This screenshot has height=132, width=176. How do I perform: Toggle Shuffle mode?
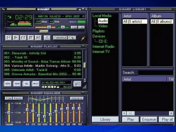[60, 38]
